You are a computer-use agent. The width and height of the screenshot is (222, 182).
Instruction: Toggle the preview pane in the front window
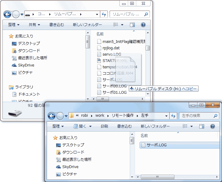(x=202, y=126)
